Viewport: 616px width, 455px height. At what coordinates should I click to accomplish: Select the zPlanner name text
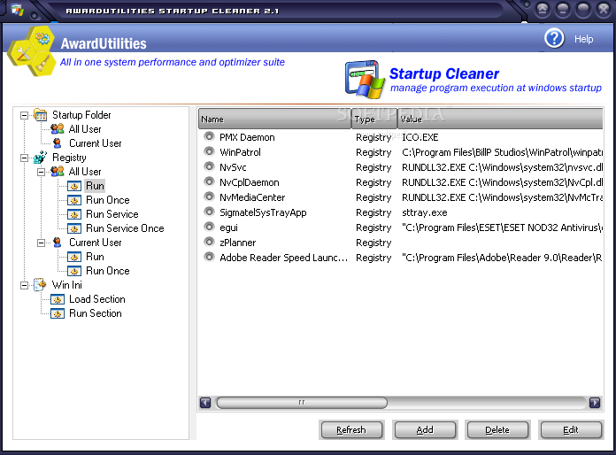click(238, 243)
